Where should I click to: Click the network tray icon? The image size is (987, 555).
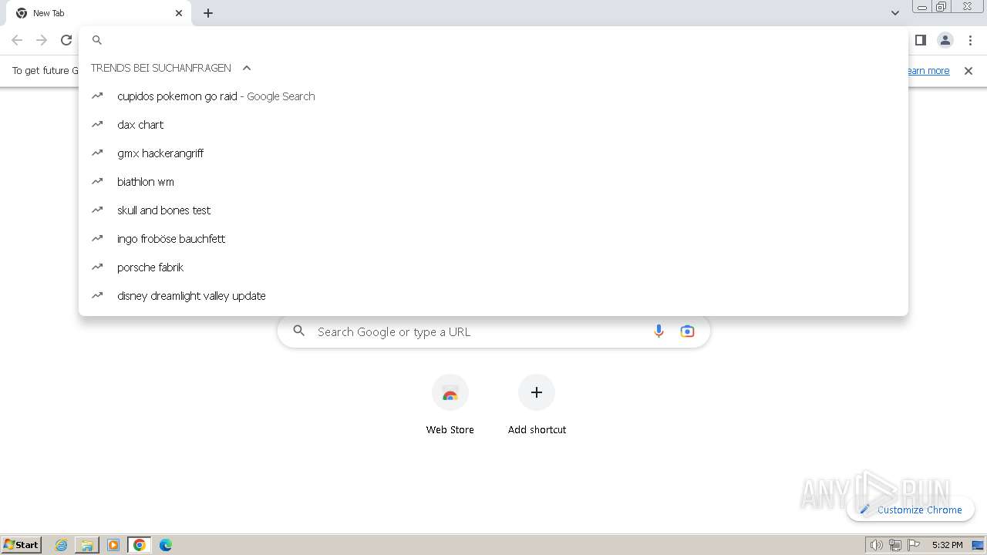(895, 545)
